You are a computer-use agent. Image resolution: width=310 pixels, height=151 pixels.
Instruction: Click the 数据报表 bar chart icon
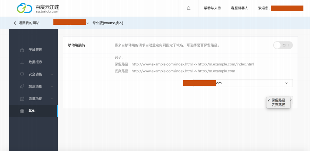[22, 62]
